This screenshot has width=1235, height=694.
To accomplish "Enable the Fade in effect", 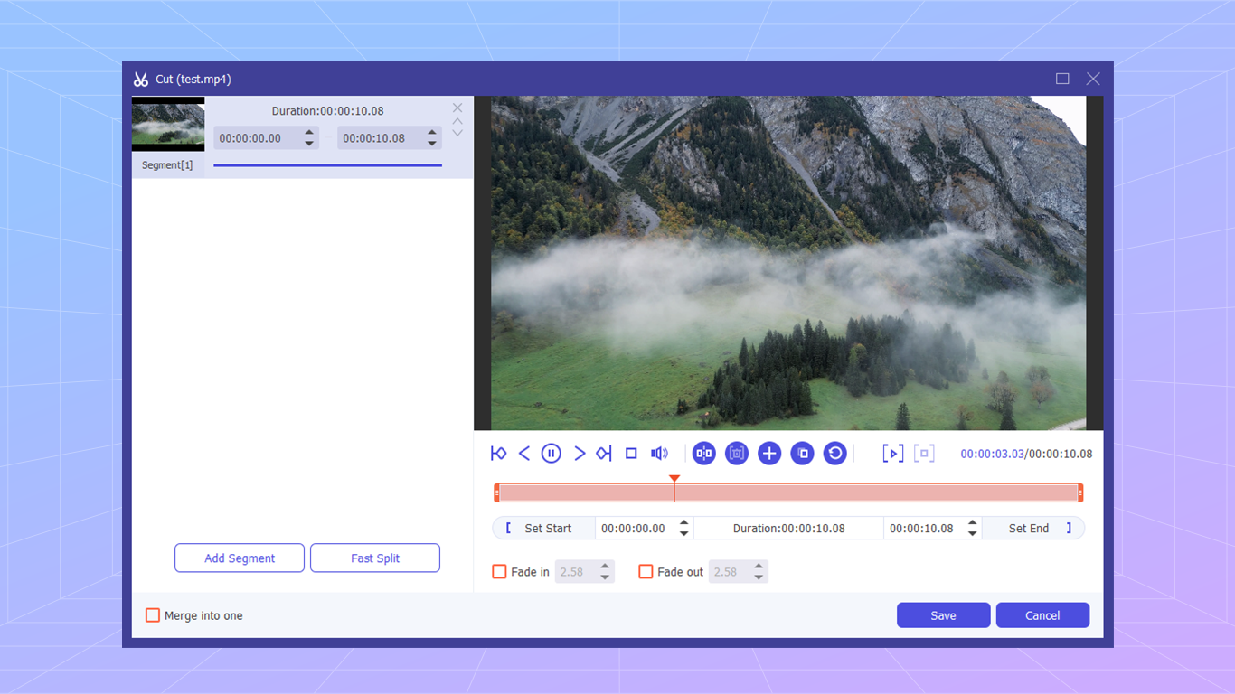I will 499,571.
